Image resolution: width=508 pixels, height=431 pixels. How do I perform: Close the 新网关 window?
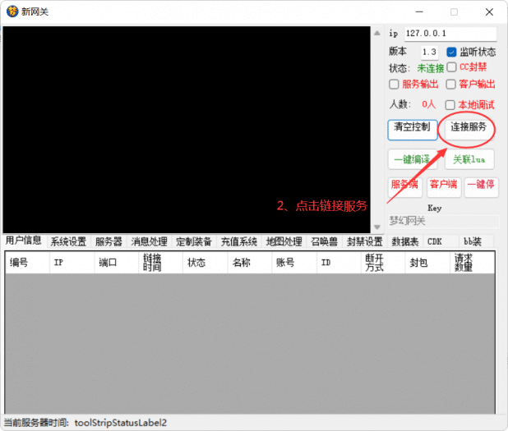[x=489, y=12]
